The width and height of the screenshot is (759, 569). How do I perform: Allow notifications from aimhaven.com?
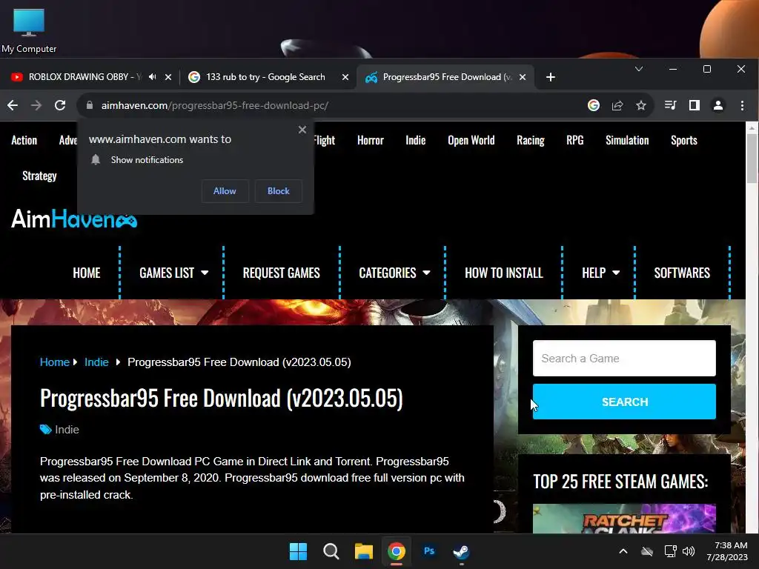click(x=225, y=191)
